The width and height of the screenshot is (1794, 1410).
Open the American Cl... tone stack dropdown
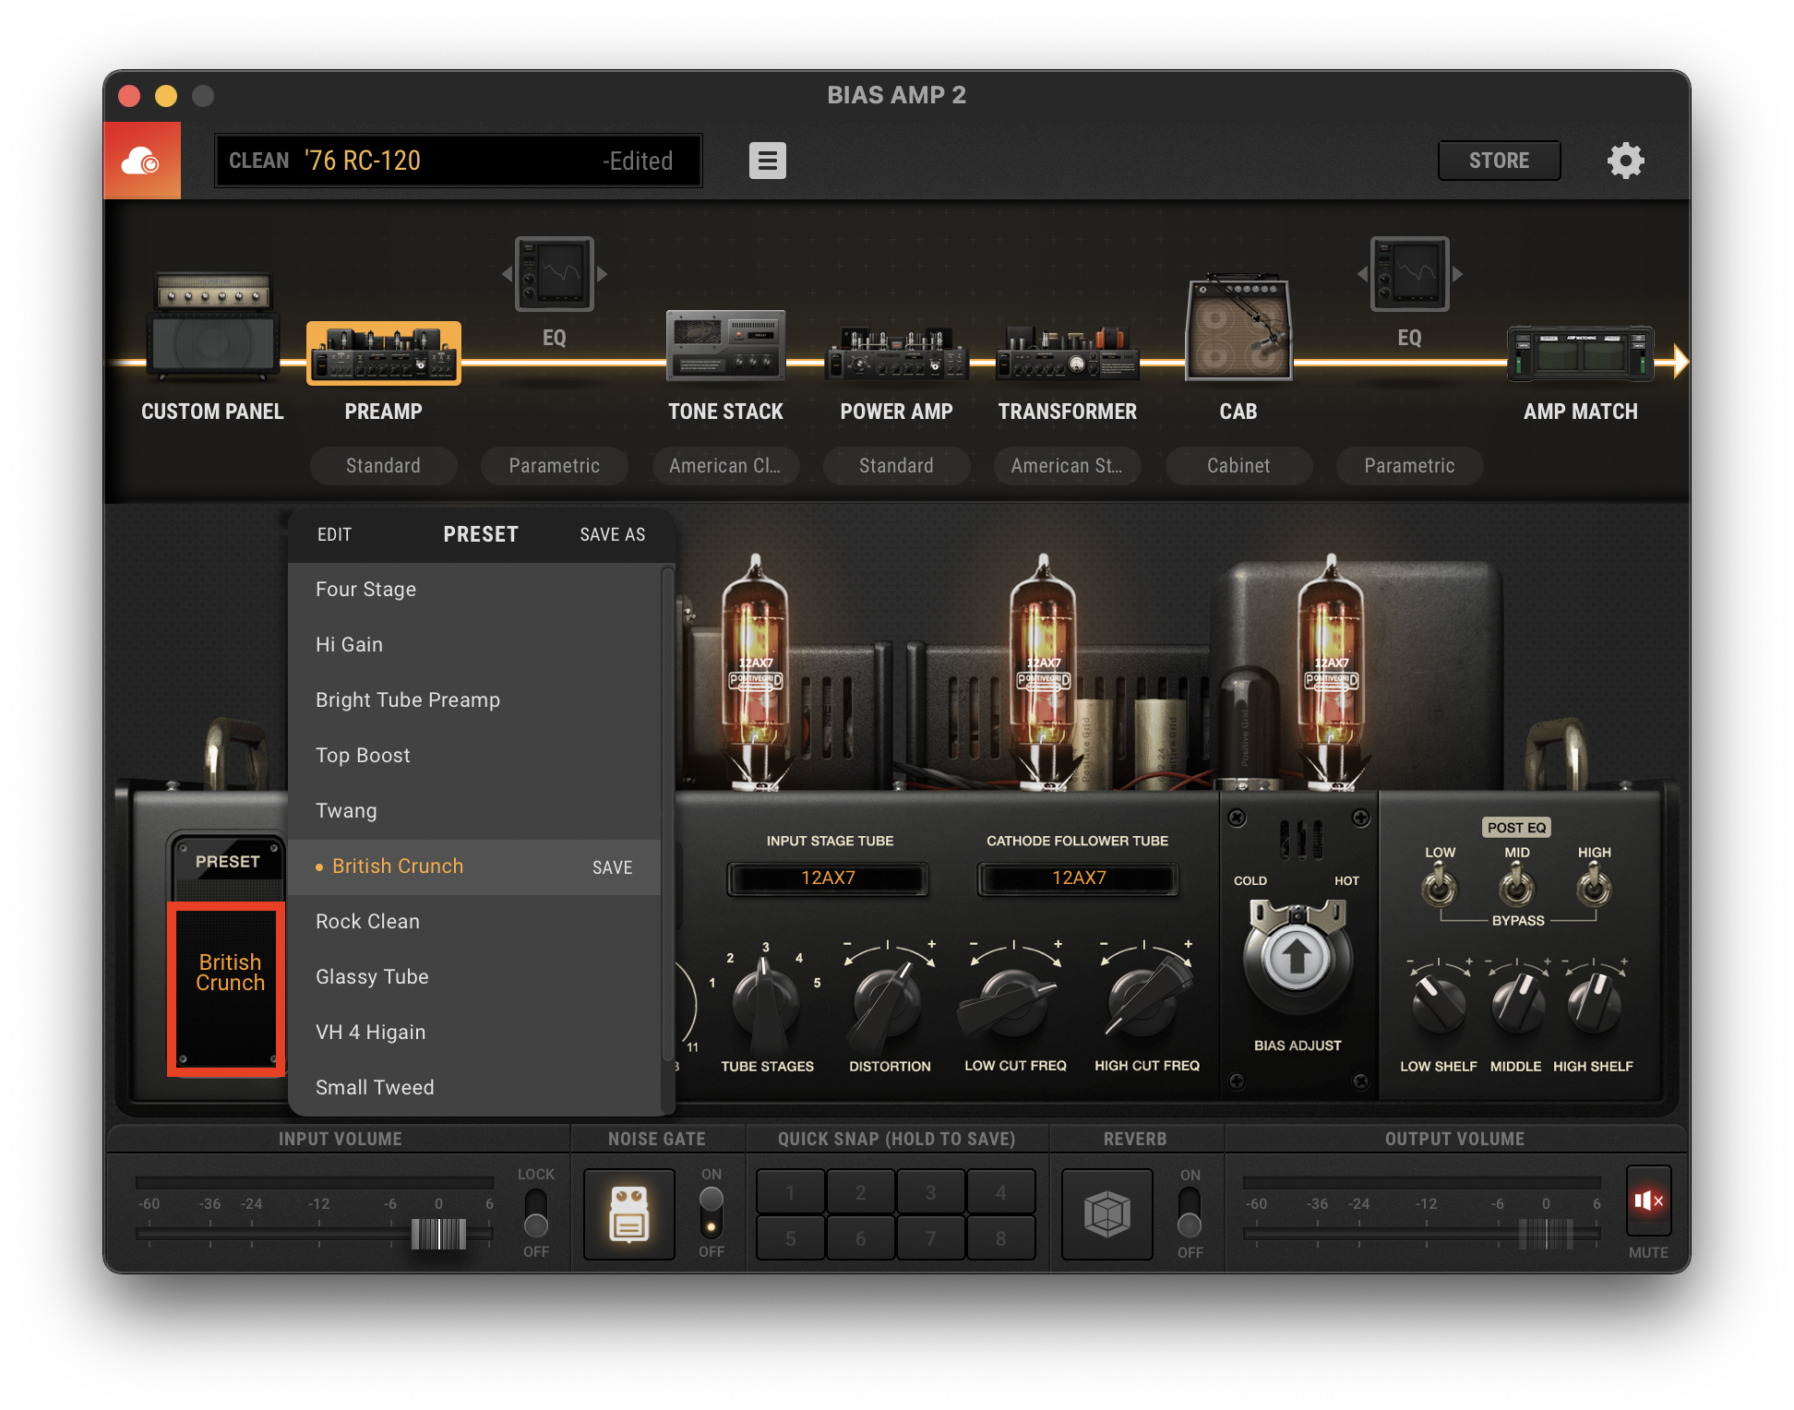click(725, 466)
